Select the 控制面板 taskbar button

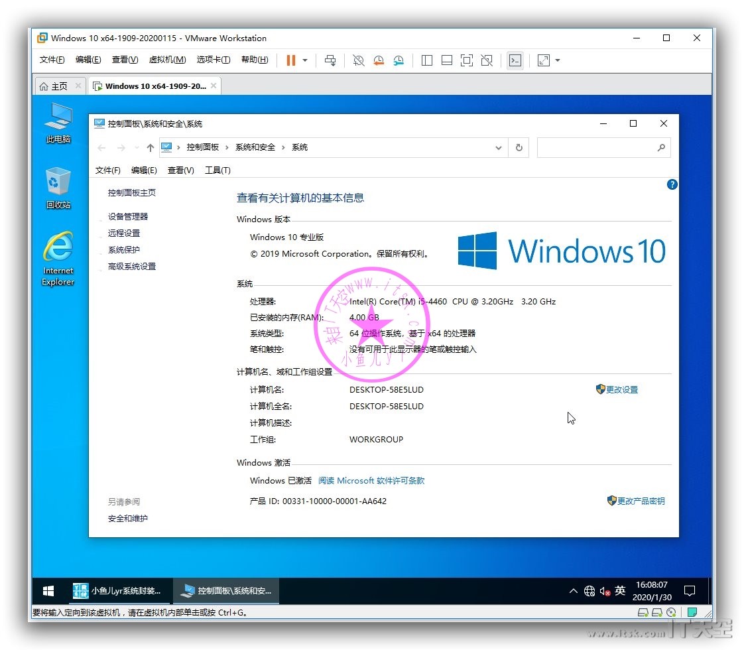click(x=226, y=591)
